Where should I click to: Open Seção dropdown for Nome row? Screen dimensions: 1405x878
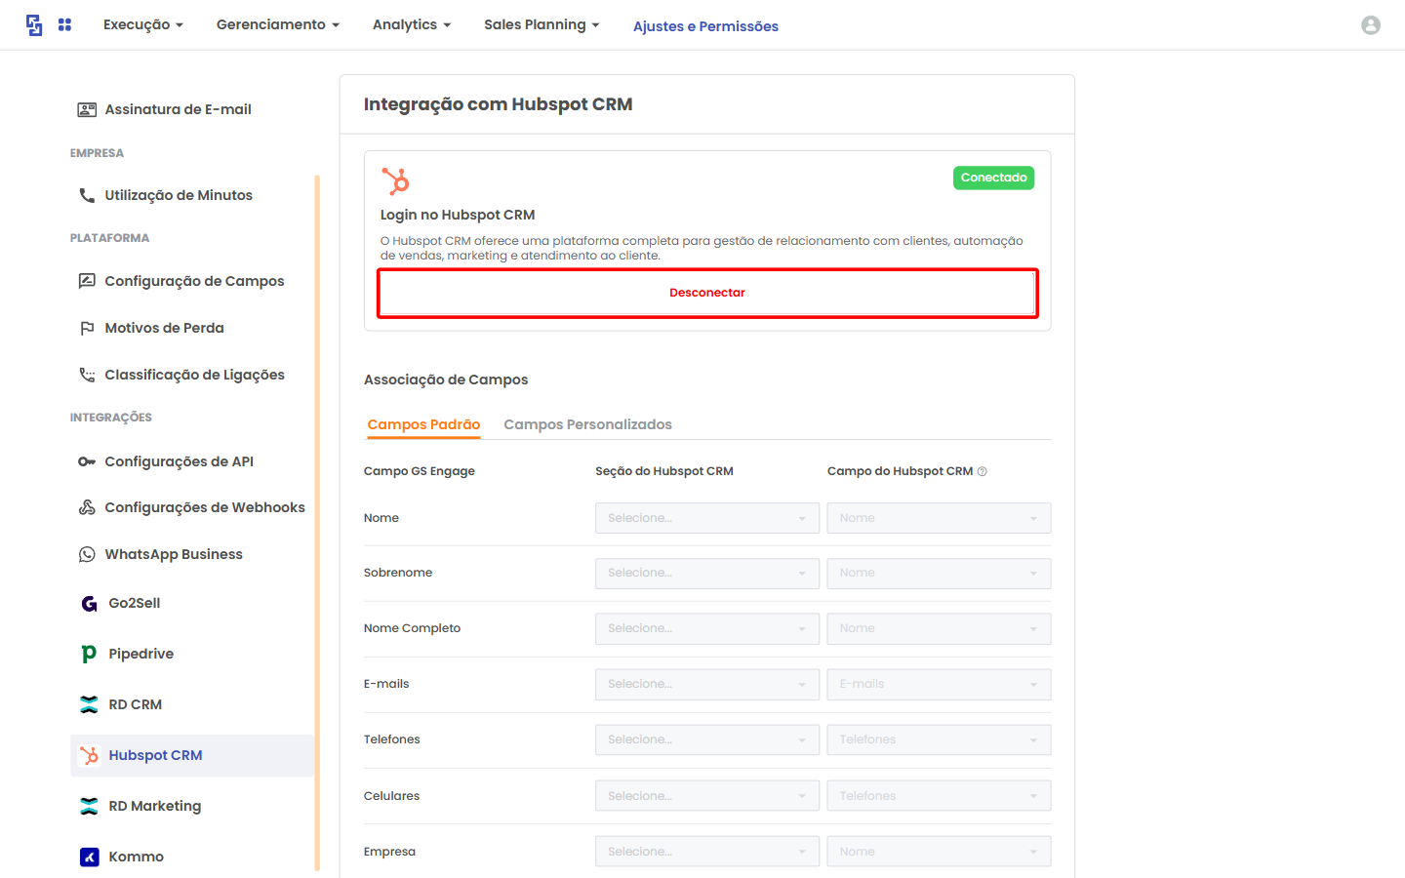click(x=707, y=518)
